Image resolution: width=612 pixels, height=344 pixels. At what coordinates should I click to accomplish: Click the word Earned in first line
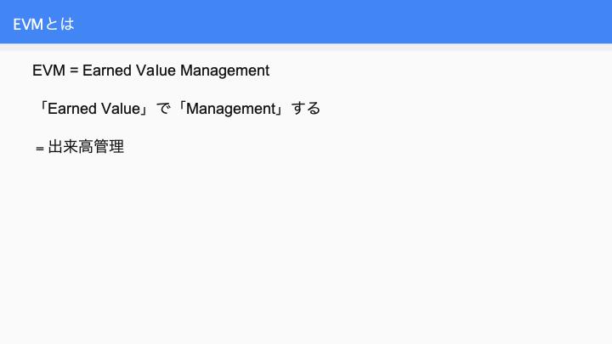[x=107, y=70]
